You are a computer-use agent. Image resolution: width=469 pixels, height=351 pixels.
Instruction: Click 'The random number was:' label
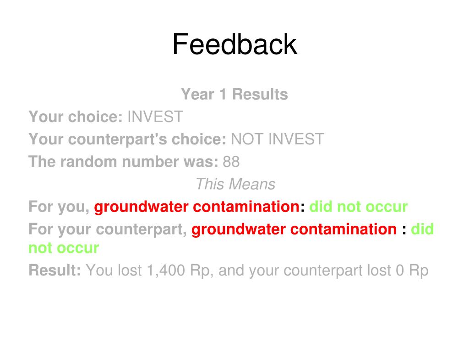coord(124,161)
